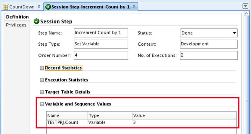The width and height of the screenshot is (251, 134).
Task: Click the Step Type field
Action: 101,44
